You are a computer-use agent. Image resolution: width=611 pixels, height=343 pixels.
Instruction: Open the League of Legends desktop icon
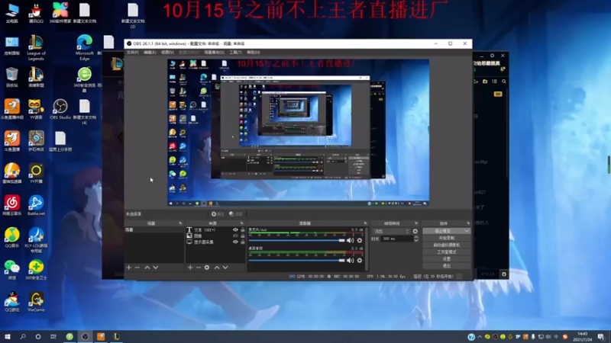pos(36,47)
